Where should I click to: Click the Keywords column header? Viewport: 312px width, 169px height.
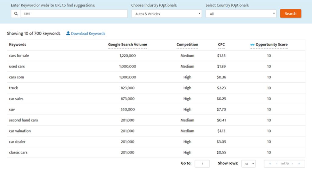coord(17,45)
